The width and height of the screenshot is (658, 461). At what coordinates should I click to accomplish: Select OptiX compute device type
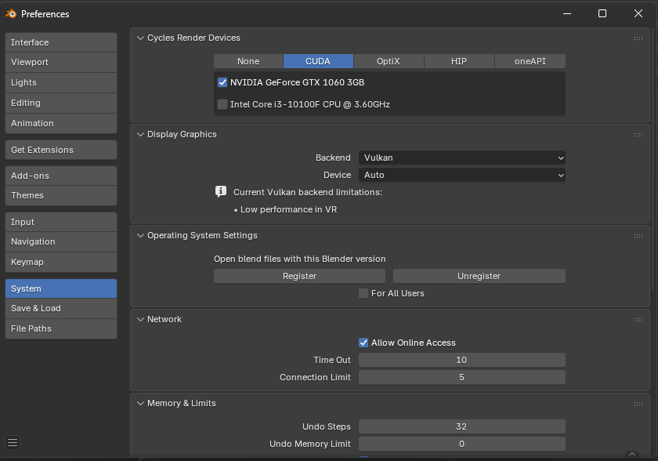pyautogui.click(x=389, y=61)
